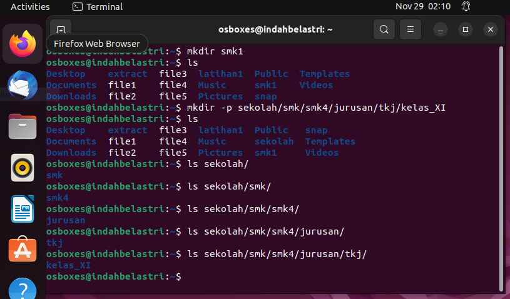
Task: Close the terminal window
Action: [491, 29]
